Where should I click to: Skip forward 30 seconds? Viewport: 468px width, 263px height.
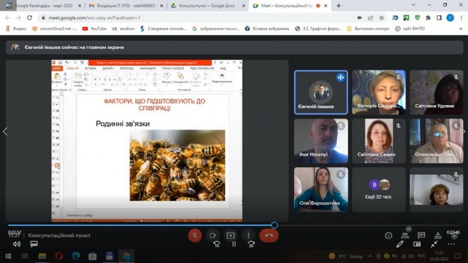coord(251,245)
